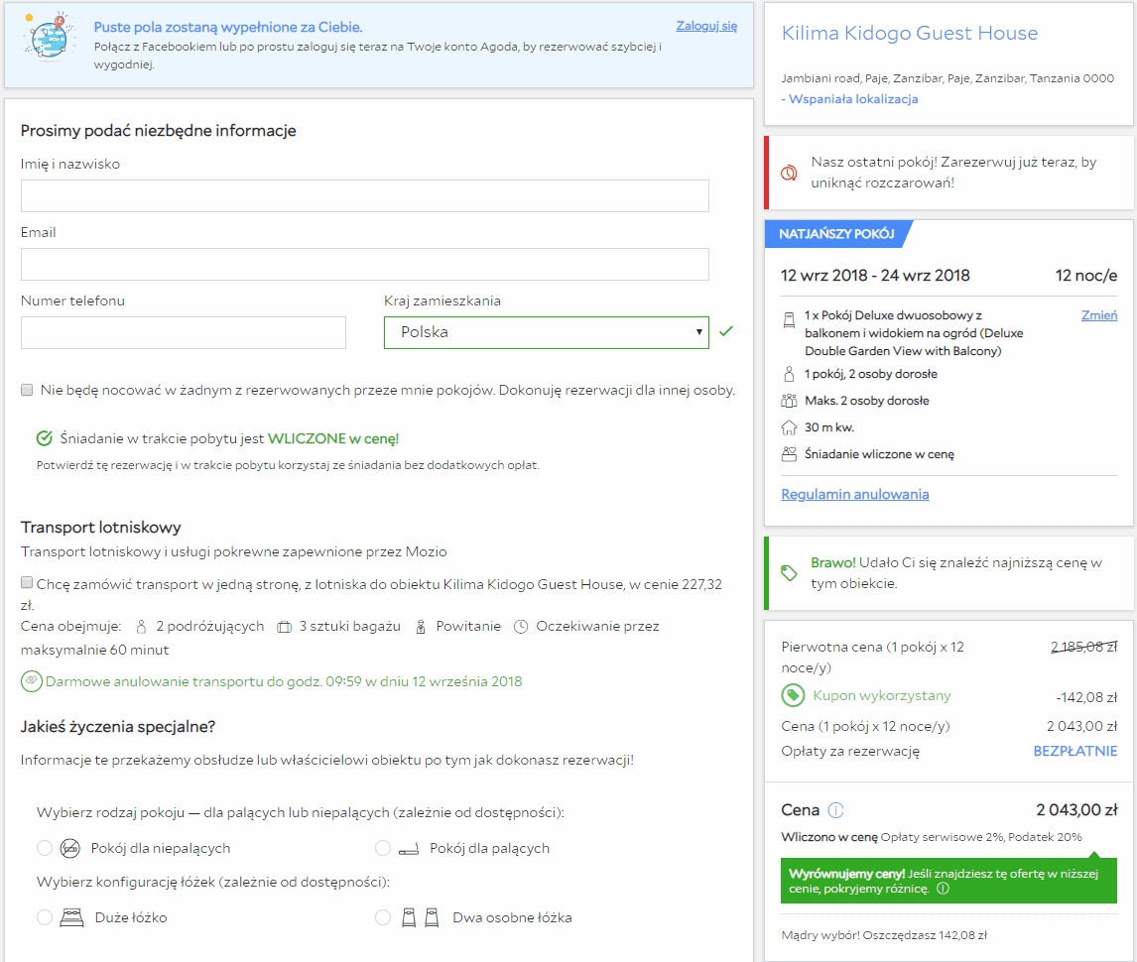The width and height of the screenshot is (1137, 962).
Task: Click the 'Numer telefonu' input field
Action: (184, 332)
